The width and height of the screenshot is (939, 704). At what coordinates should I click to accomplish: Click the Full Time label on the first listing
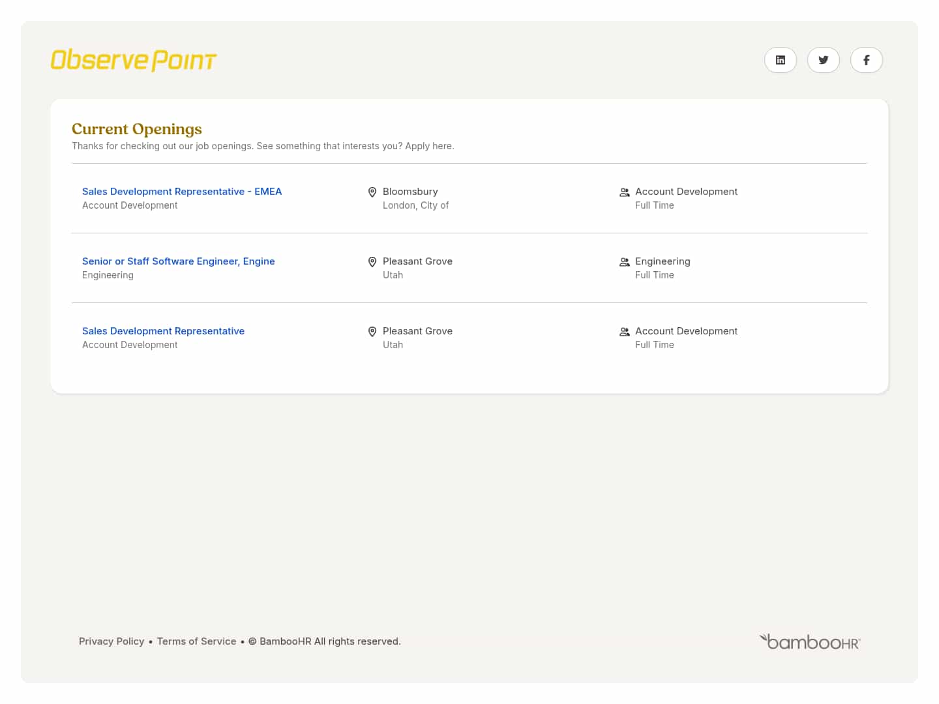point(655,205)
